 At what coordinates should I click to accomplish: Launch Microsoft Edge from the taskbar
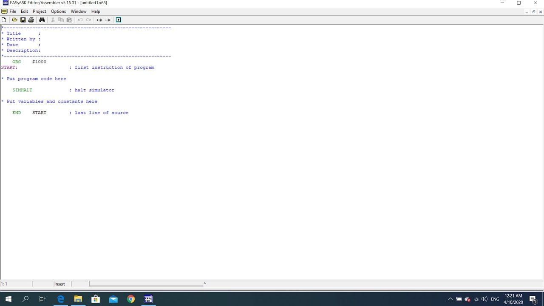coord(61,299)
